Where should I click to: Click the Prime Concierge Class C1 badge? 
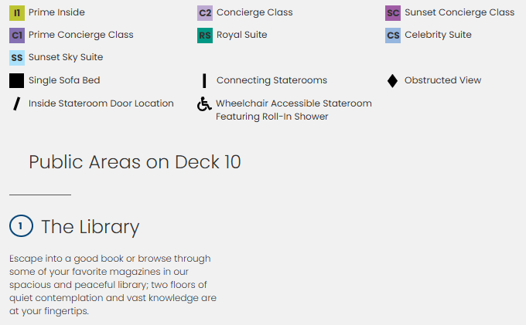(17, 35)
